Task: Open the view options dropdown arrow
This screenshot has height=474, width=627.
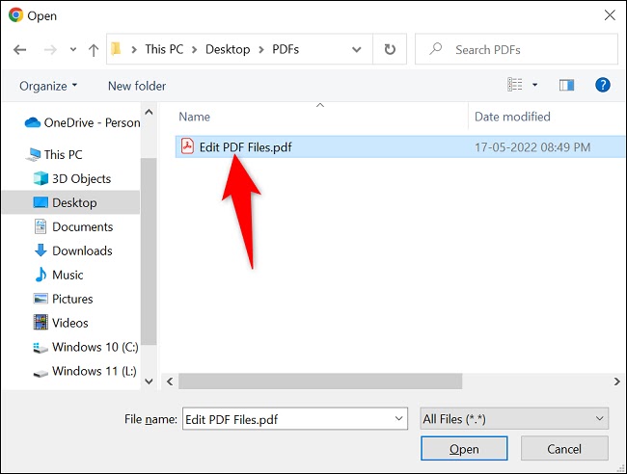Action: (534, 85)
